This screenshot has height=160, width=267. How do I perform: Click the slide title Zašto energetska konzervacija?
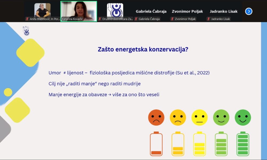click(x=143, y=49)
